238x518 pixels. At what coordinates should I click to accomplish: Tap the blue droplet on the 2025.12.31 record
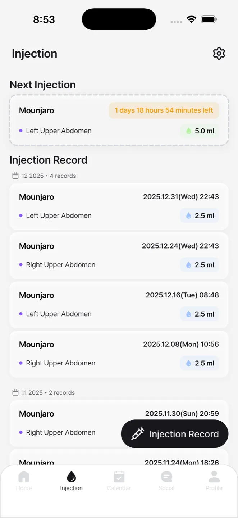(x=188, y=215)
